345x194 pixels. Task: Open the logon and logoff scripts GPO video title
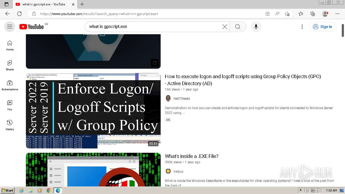click(x=243, y=80)
